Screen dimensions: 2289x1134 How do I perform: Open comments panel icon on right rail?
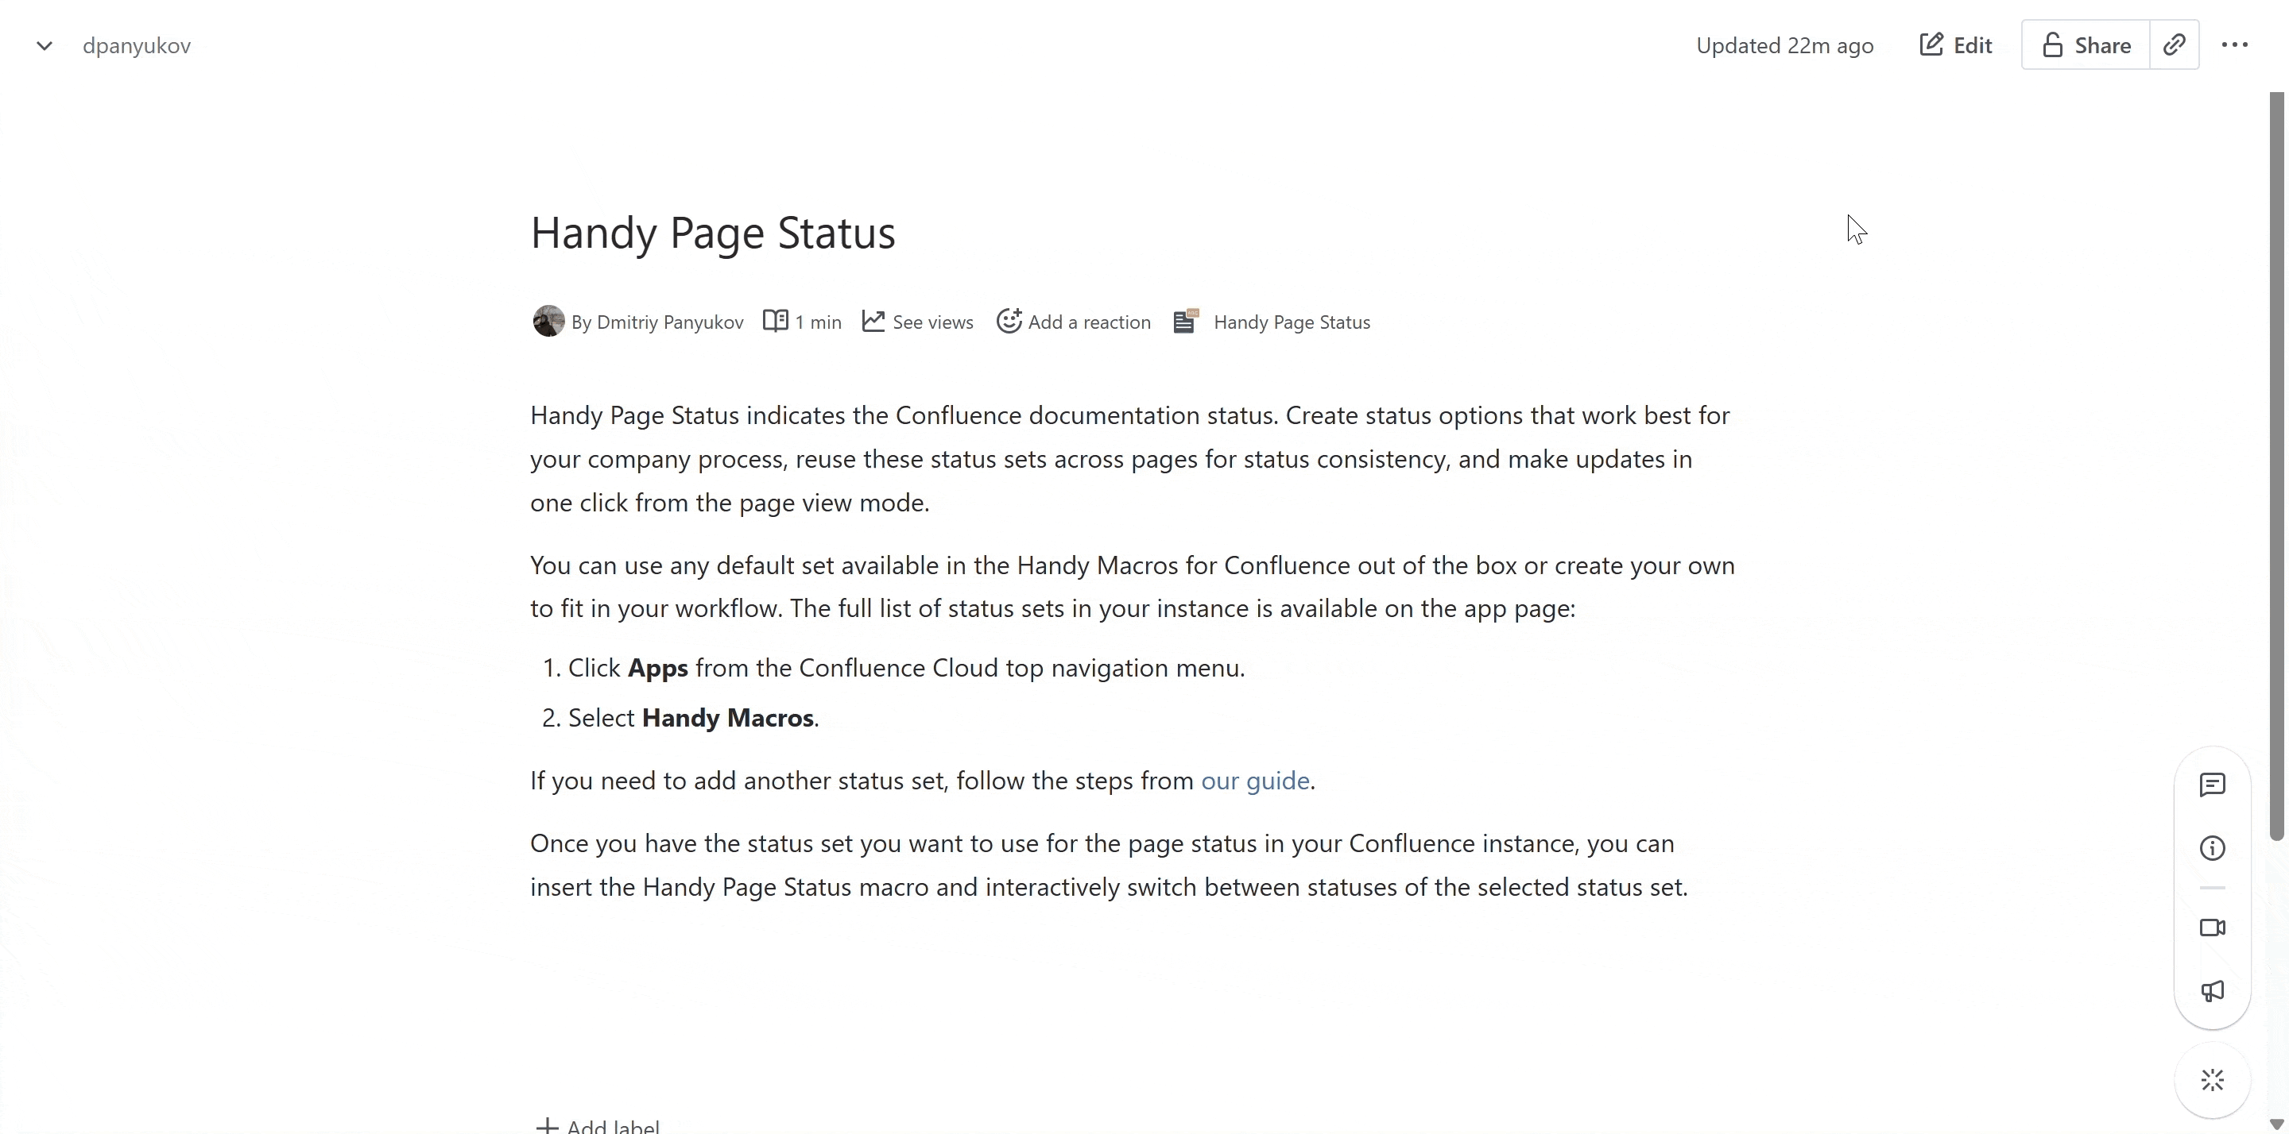click(x=2212, y=784)
